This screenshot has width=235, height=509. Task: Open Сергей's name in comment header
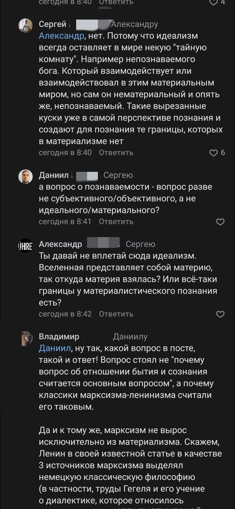click(53, 24)
